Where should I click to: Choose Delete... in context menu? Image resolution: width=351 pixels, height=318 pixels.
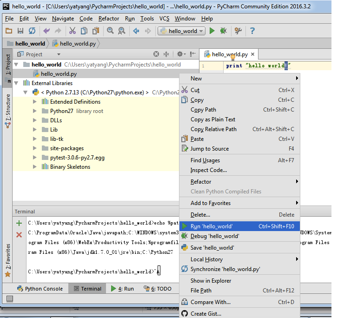239,215
